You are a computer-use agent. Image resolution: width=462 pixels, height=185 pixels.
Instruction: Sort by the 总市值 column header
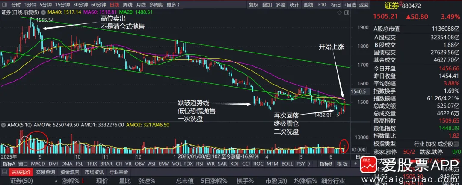click(x=185, y=181)
